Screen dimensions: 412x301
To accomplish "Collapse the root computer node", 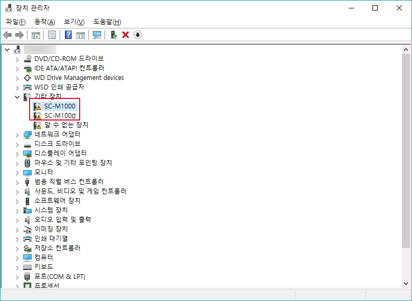I will point(7,49).
